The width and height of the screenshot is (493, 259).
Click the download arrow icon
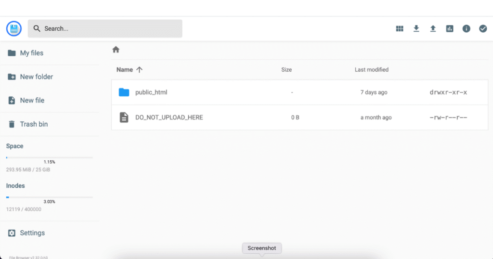[416, 28]
